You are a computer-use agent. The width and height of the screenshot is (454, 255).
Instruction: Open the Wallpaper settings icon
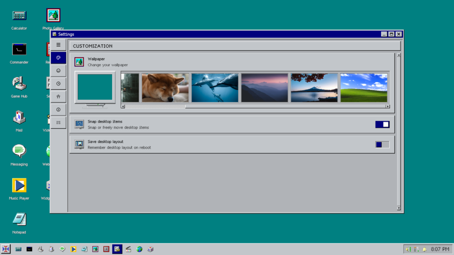pyautogui.click(x=79, y=62)
